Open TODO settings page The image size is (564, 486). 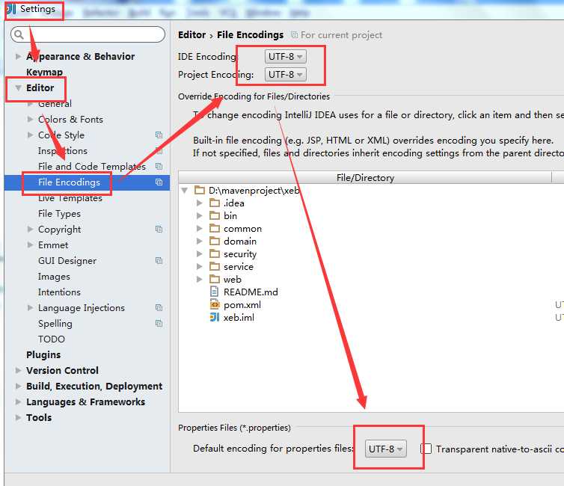click(x=52, y=339)
